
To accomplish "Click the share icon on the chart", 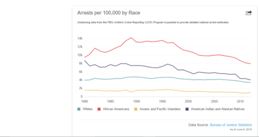I will (248, 13).
